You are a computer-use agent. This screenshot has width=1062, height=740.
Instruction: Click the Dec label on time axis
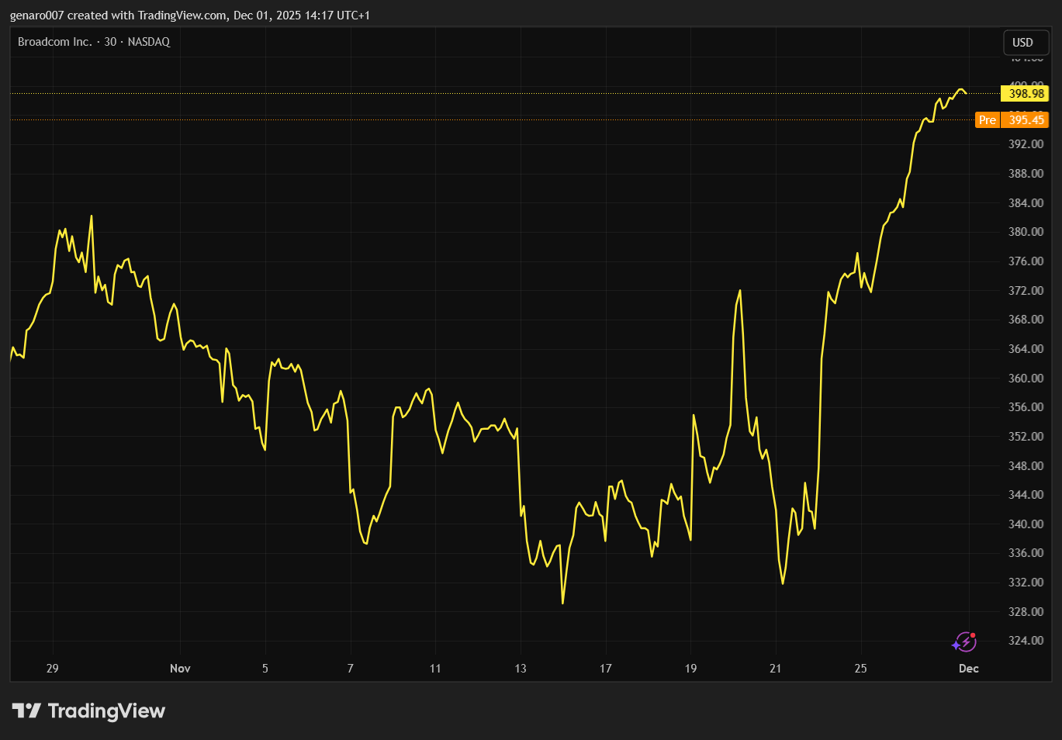pyautogui.click(x=968, y=669)
